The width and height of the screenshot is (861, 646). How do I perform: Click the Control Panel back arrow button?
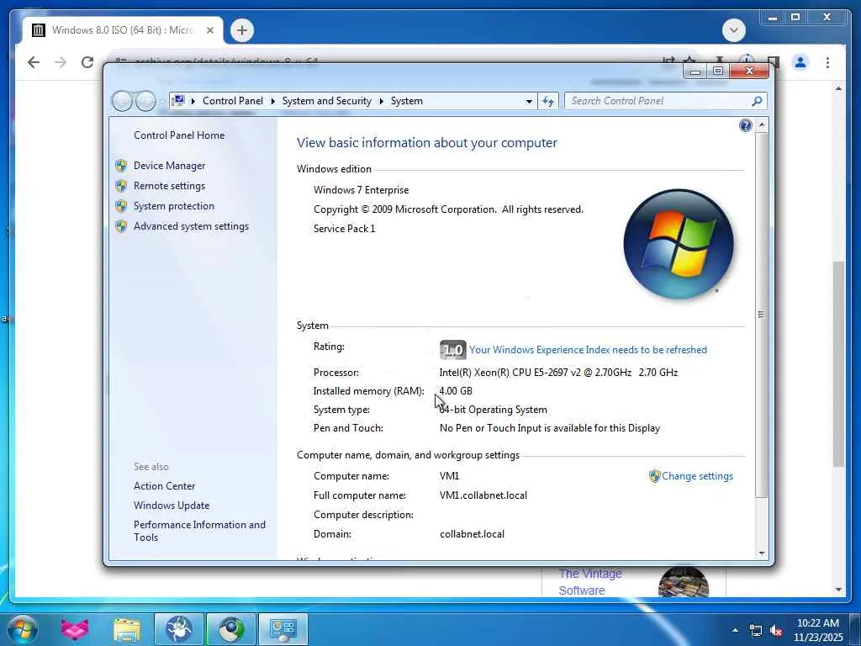pos(122,101)
